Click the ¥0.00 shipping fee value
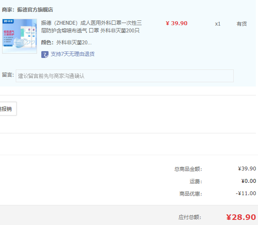This screenshot has width=258, height=225. (x=248, y=181)
